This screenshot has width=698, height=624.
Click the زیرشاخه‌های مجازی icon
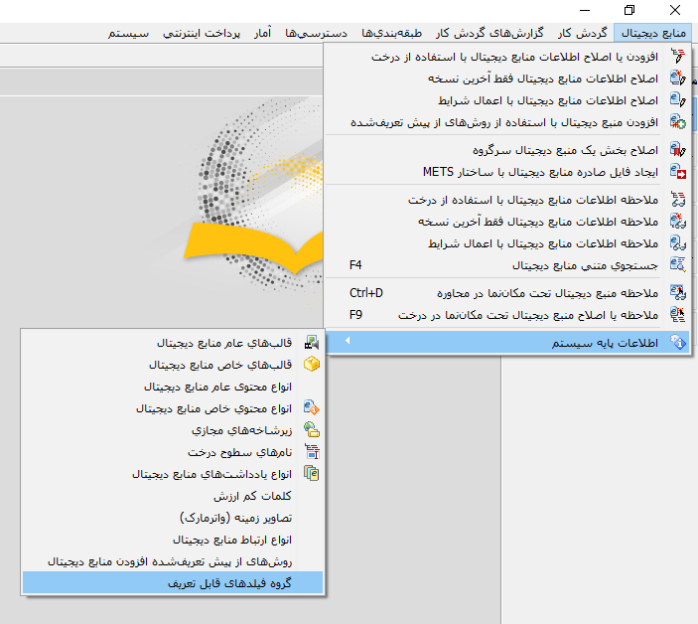312,430
